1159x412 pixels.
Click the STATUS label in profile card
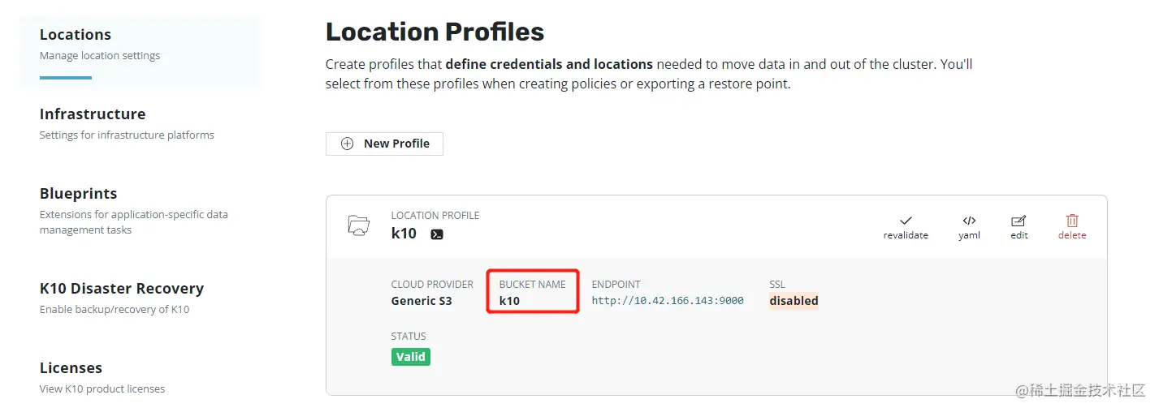[x=409, y=336]
